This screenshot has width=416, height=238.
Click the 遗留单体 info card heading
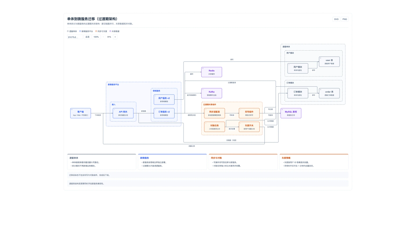[74, 158]
